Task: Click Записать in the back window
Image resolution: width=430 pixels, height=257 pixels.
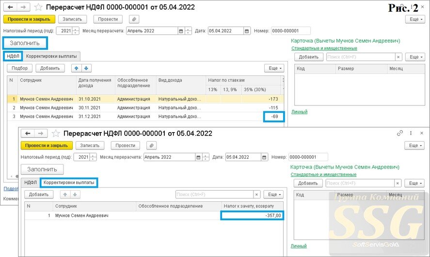Action: tap(72, 19)
